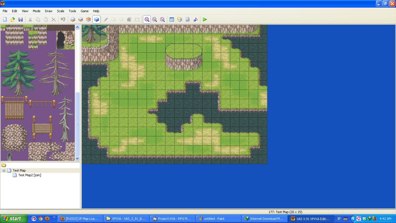This screenshot has height=223, width=396.
Task: Collapse the Test Map tree node
Action: click(4, 170)
